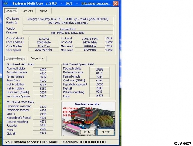Click the Dual Core value

click(x=43, y=46)
